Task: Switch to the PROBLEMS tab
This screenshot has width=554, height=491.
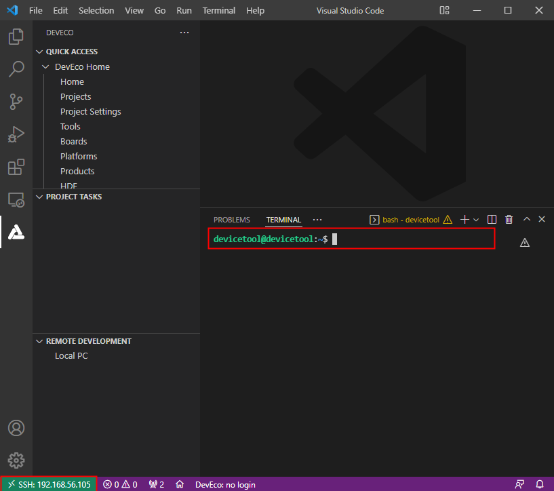Action: 232,220
